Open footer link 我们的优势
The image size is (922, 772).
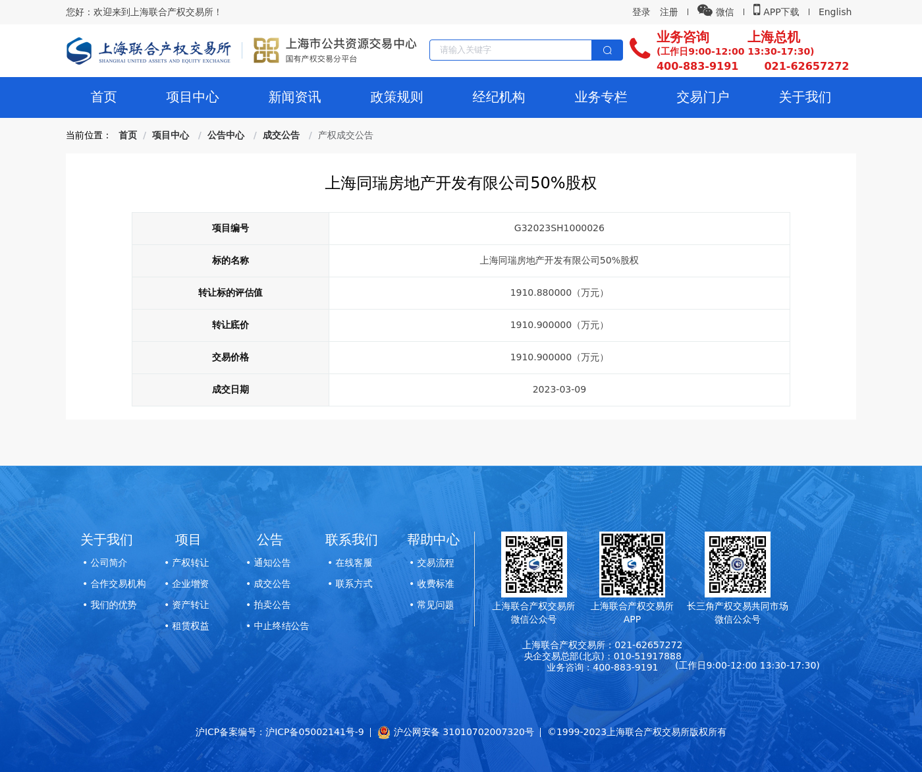113,605
